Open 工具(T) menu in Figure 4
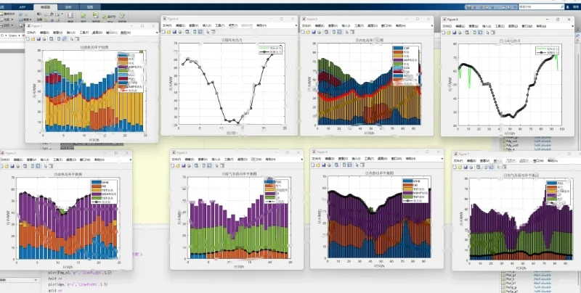The width and height of the screenshot is (581, 293). click(220, 25)
